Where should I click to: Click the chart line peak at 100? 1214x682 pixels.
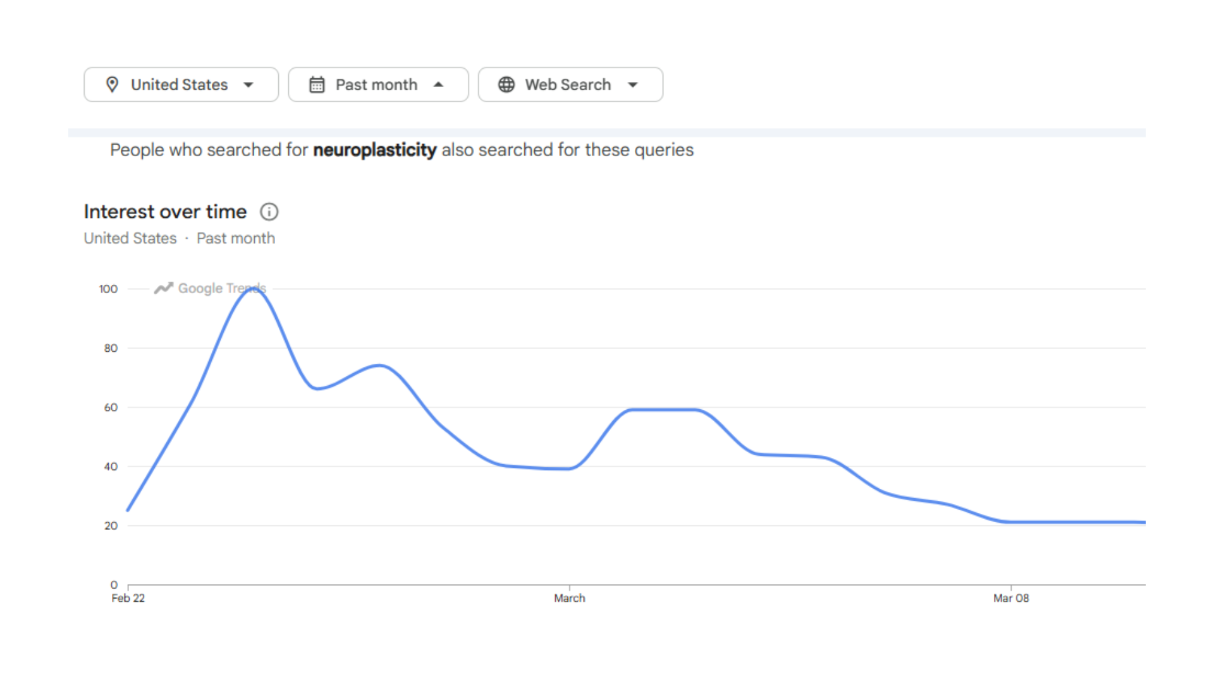252,289
